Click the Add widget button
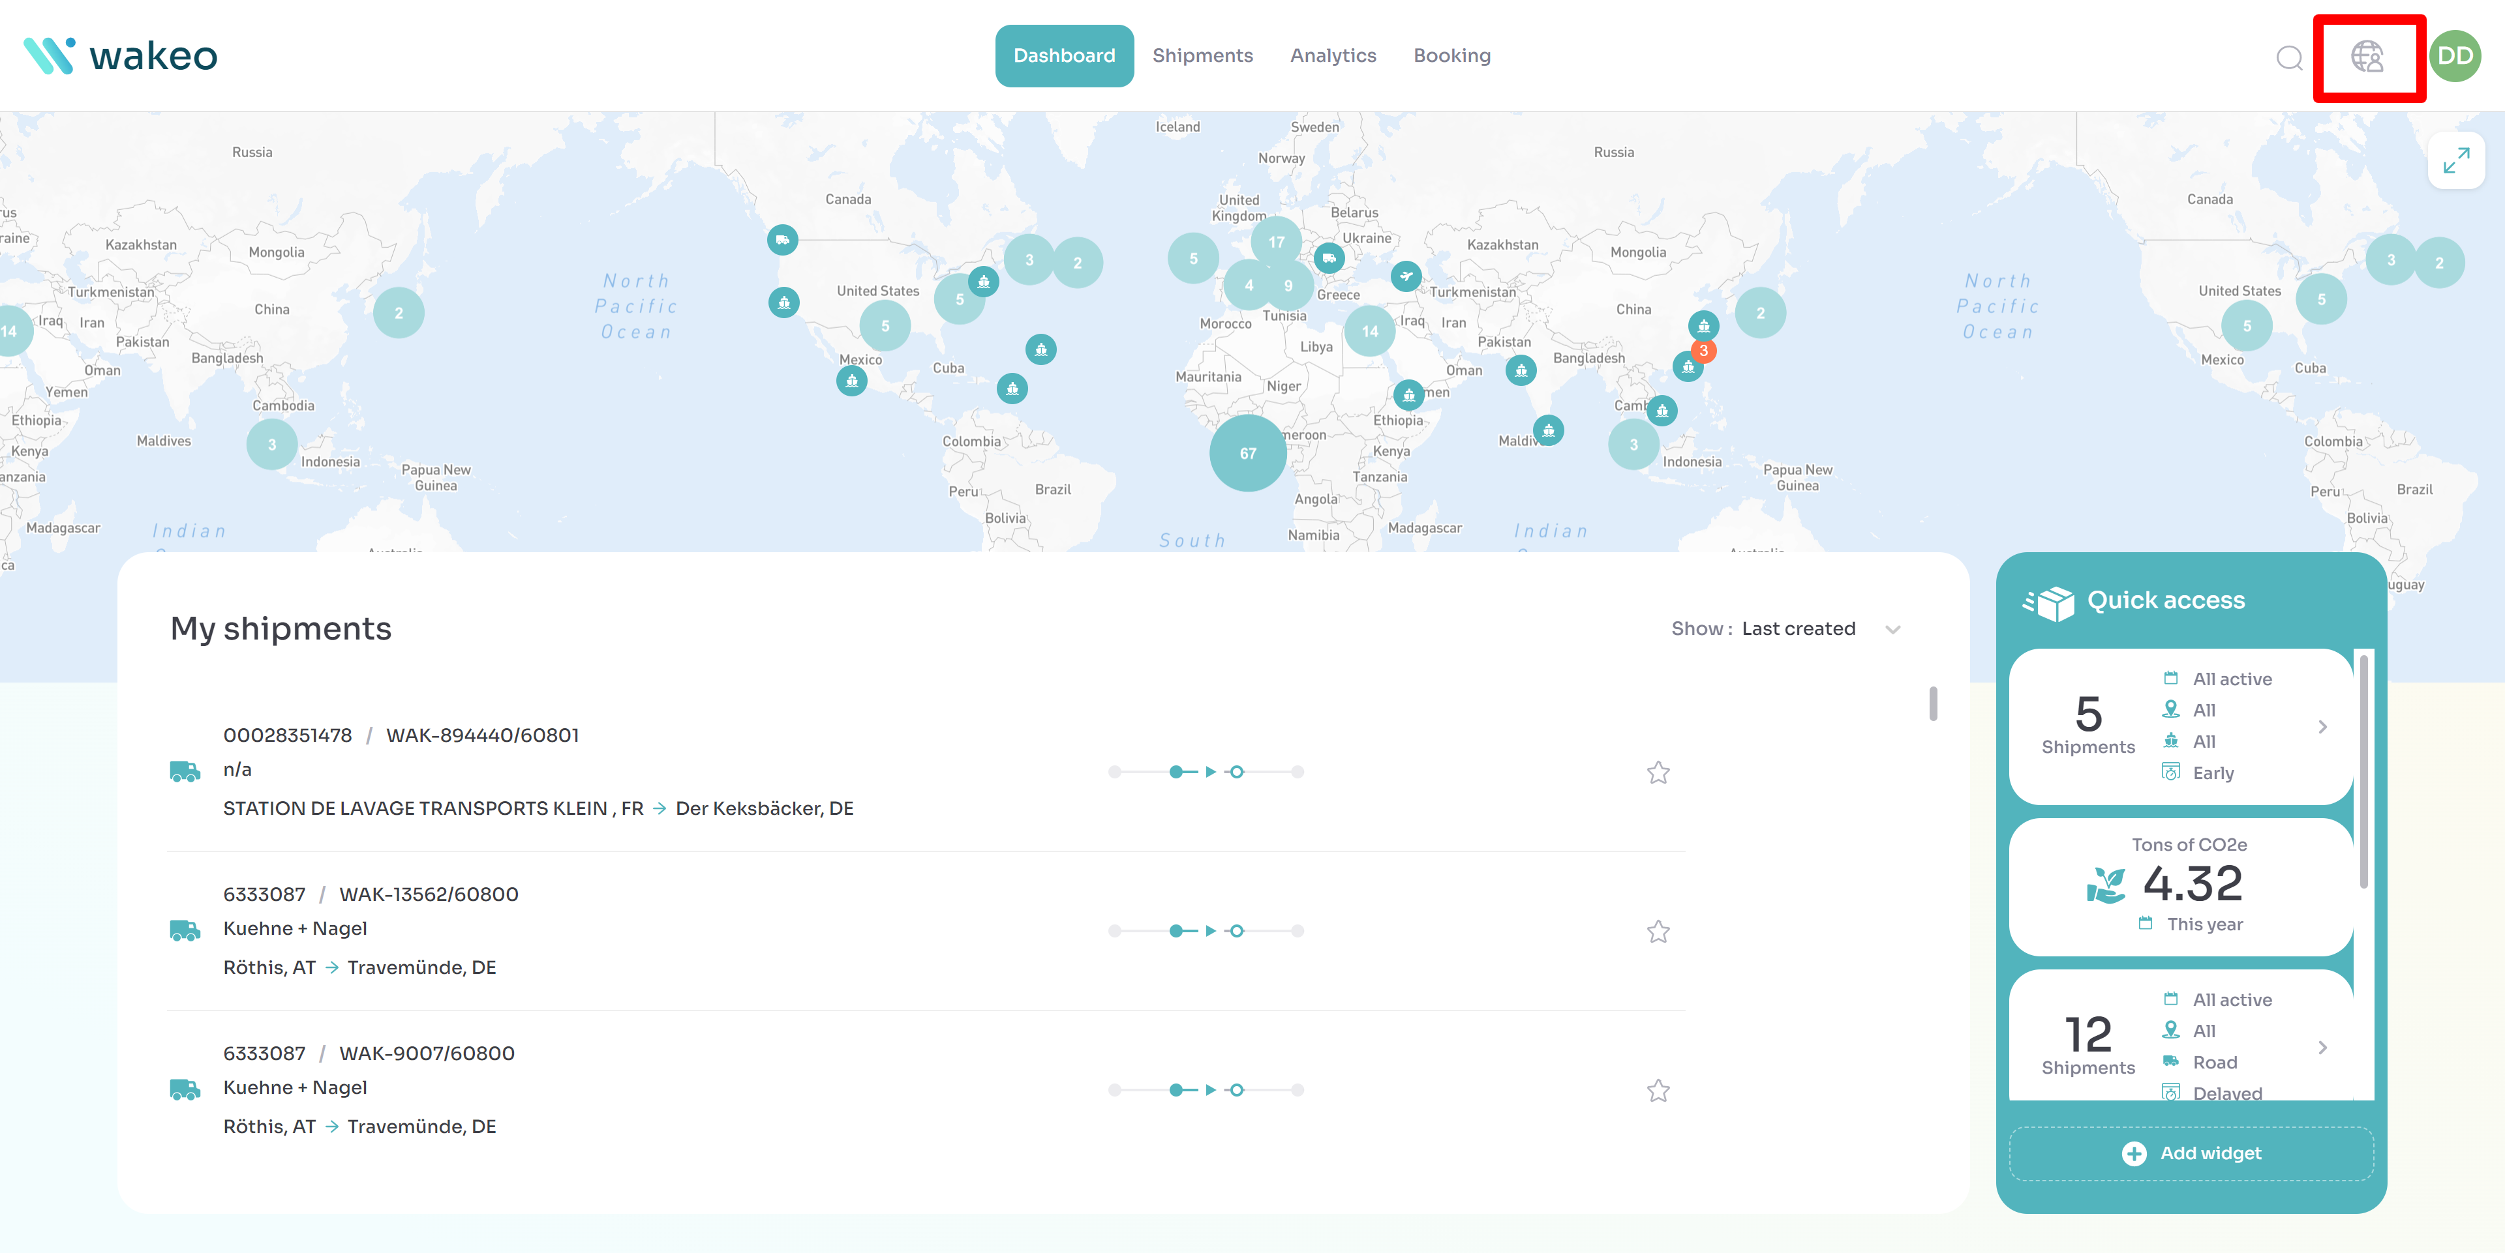2505x1253 pixels. pyautogui.click(x=2191, y=1153)
